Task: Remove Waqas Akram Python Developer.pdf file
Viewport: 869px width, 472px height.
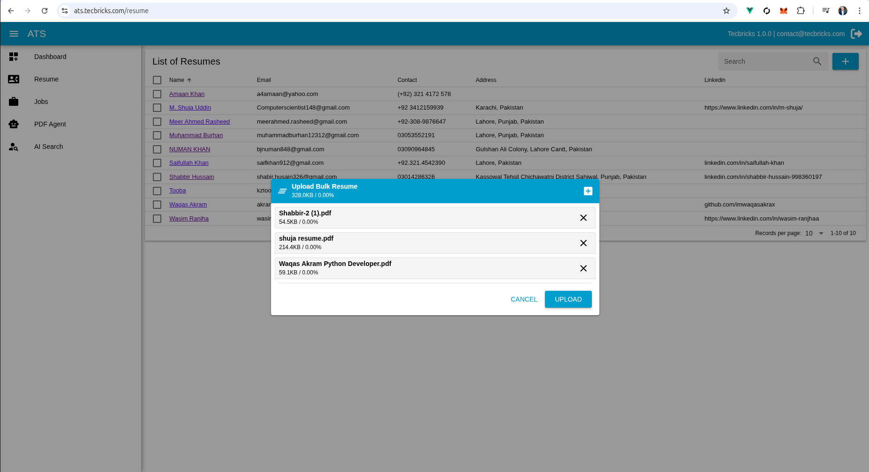Action: click(x=583, y=268)
